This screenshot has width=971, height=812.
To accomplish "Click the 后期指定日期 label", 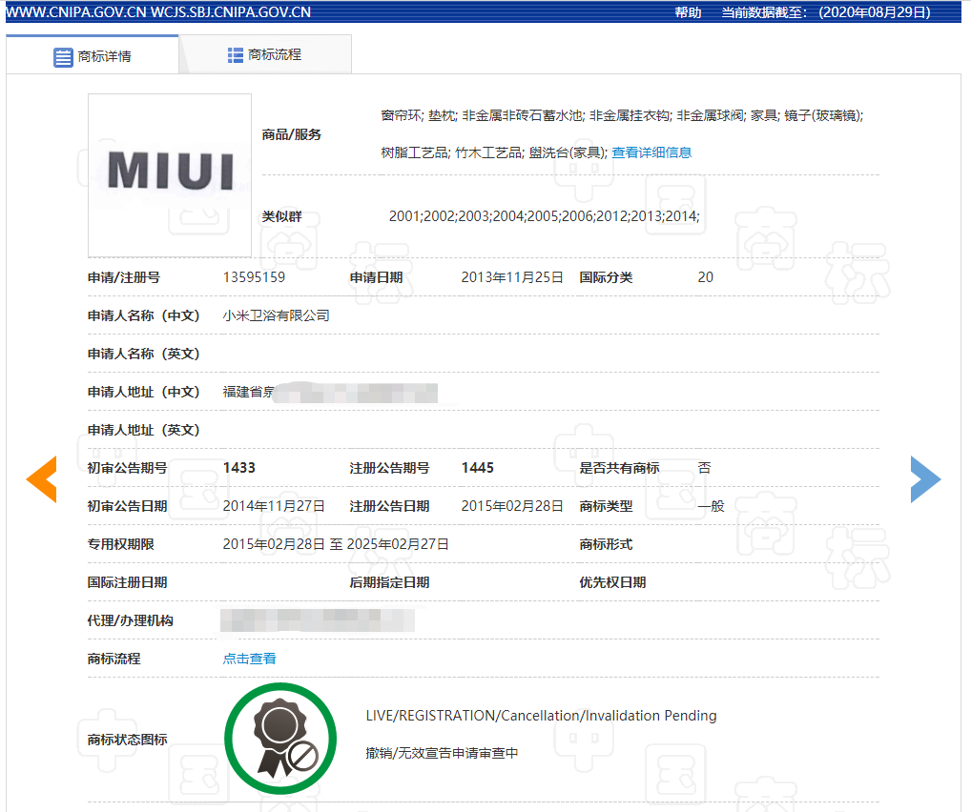I will [x=389, y=582].
